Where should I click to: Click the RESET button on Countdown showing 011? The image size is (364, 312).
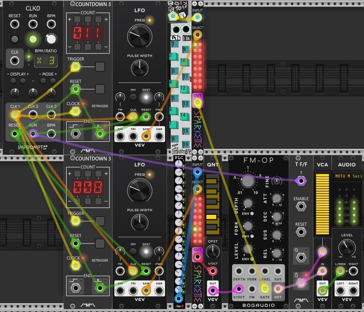[x=100, y=89]
